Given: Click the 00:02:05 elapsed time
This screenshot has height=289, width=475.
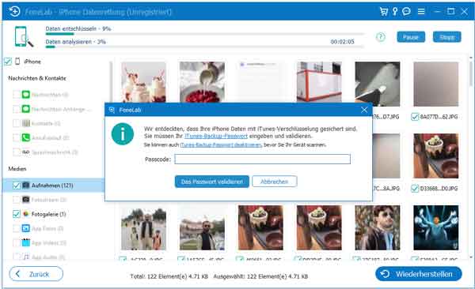Looking at the screenshot, I should coord(342,42).
